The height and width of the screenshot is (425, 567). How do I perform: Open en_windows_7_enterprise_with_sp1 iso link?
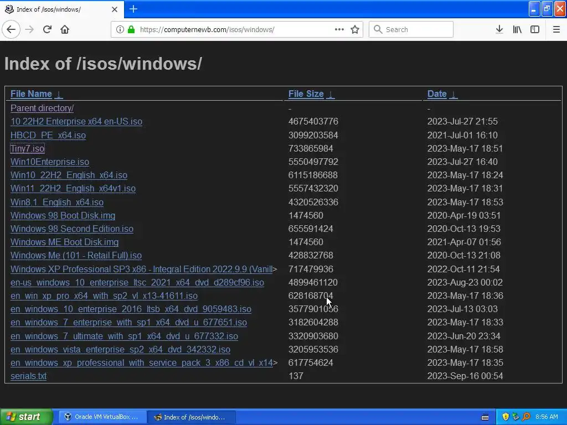point(128,323)
